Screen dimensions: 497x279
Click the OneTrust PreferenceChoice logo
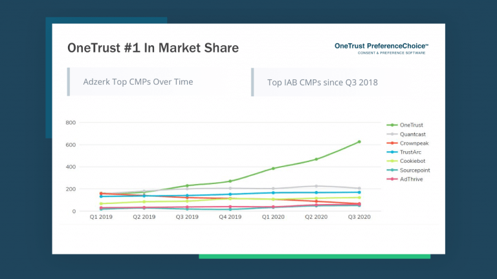pyautogui.click(x=381, y=48)
